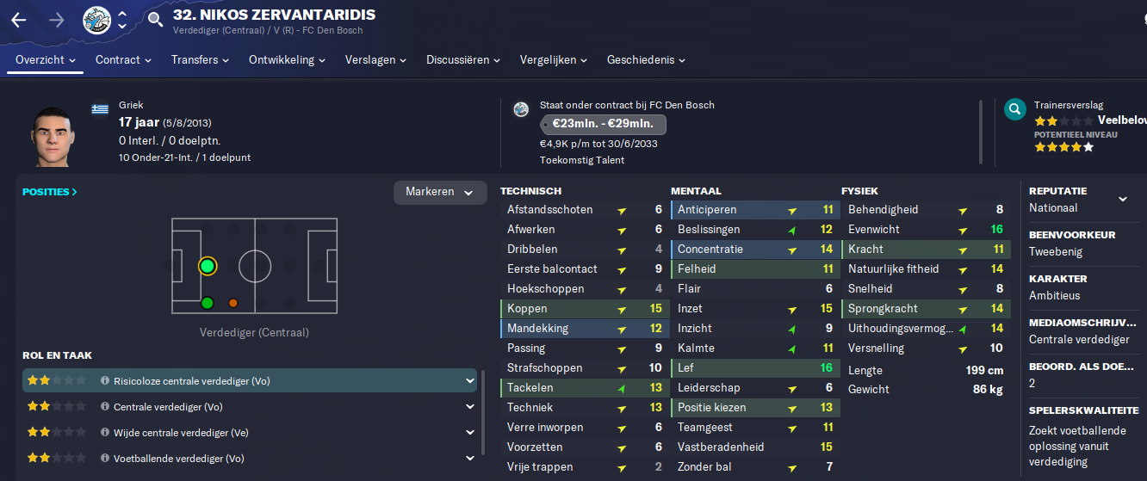
Task: Click info icon beside Voetballende verdediger role
Action: coord(105,459)
